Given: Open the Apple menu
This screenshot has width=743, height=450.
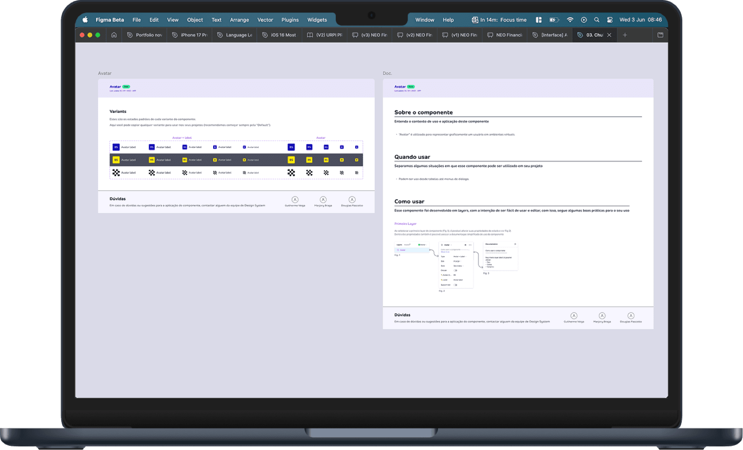Looking at the screenshot, I should [x=85, y=20].
